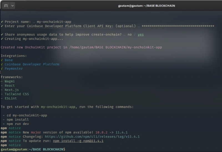The width and height of the screenshot is (222, 152).
Task: Click the 'Next.js' framework entry
Action: 12,90
